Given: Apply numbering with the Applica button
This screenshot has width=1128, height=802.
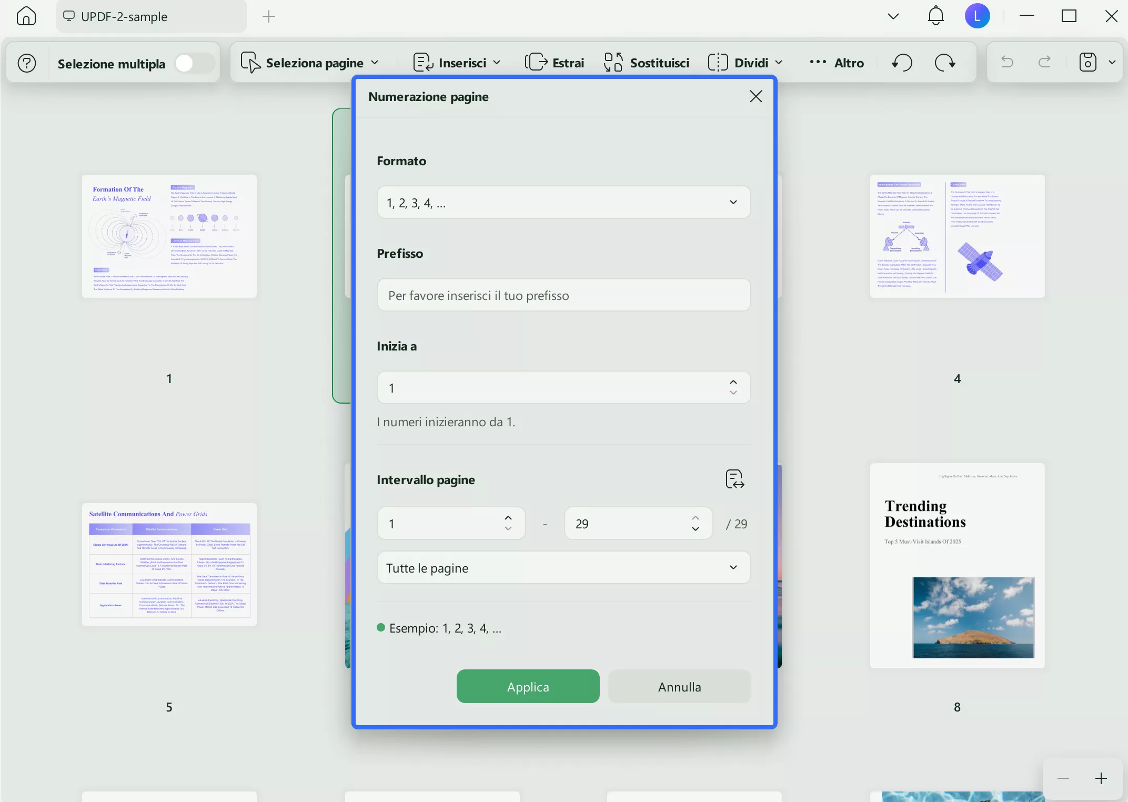Looking at the screenshot, I should tap(527, 686).
